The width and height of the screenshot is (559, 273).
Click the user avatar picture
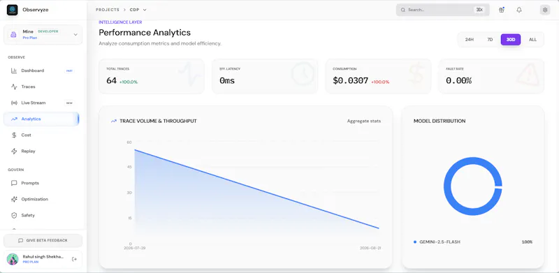point(13,259)
